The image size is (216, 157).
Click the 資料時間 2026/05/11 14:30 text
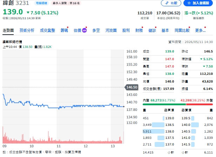click(190, 42)
